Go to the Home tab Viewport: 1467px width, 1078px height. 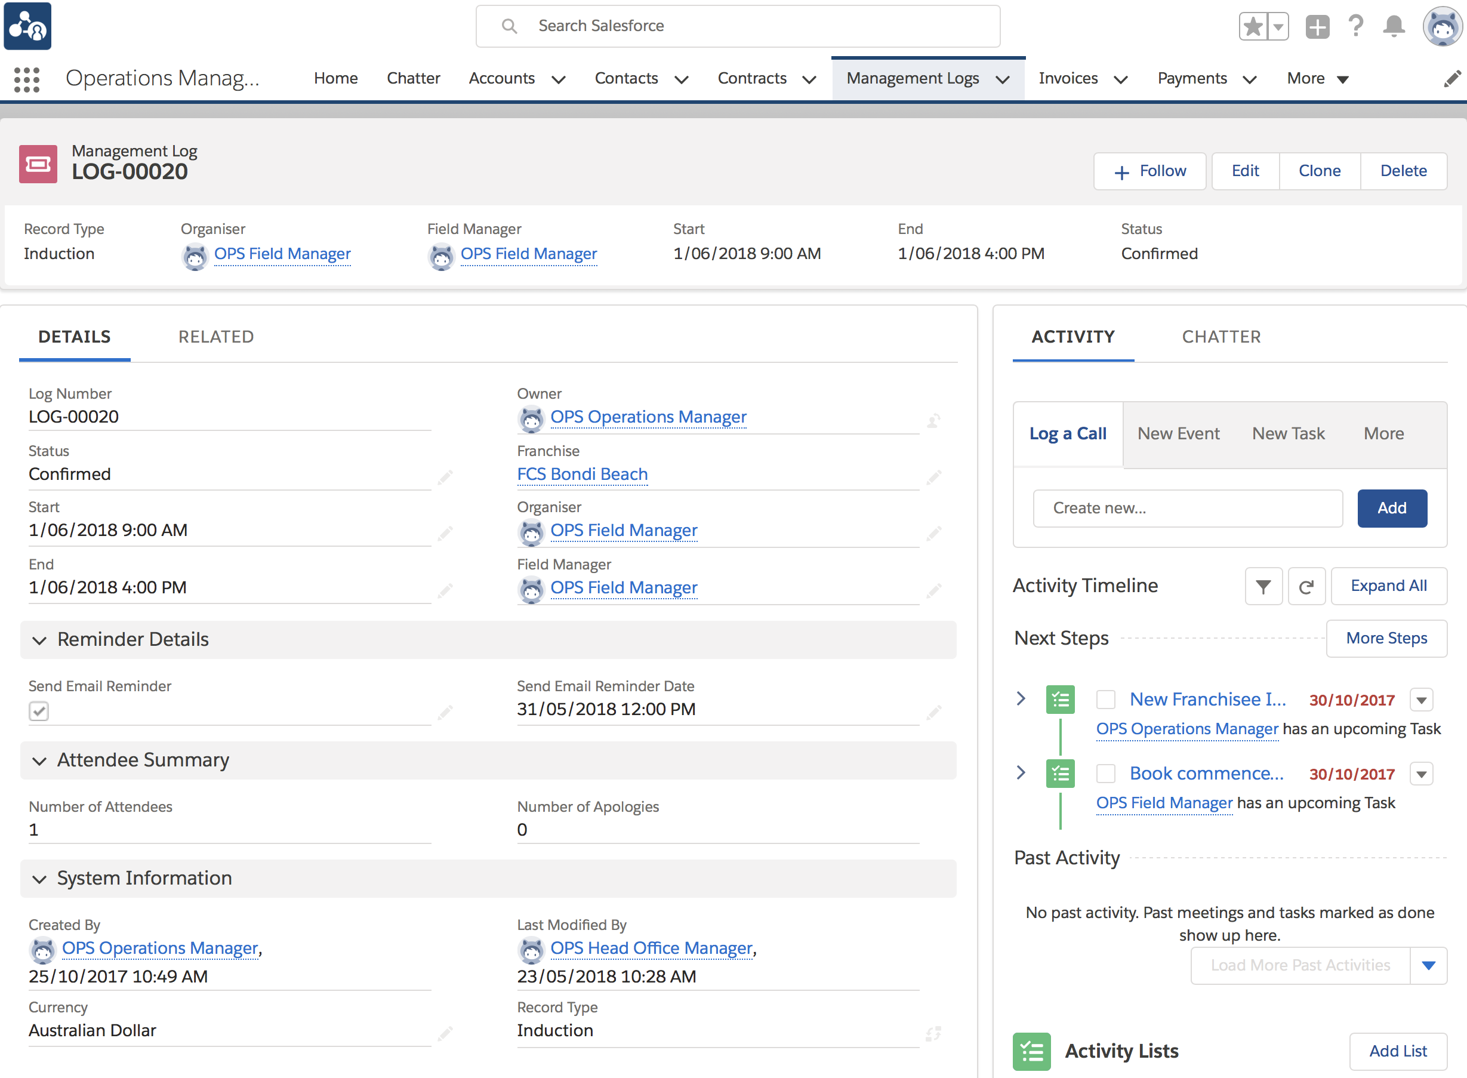[335, 78]
